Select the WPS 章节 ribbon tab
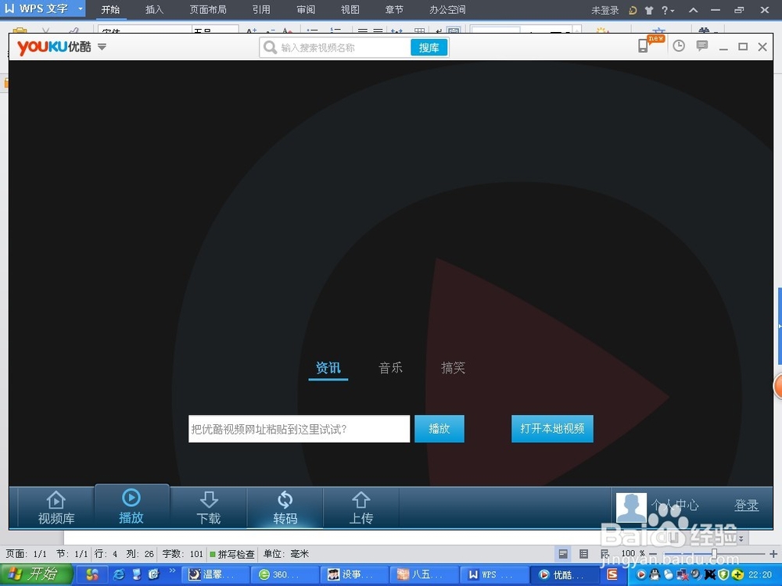This screenshot has width=782, height=586. (x=394, y=9)
